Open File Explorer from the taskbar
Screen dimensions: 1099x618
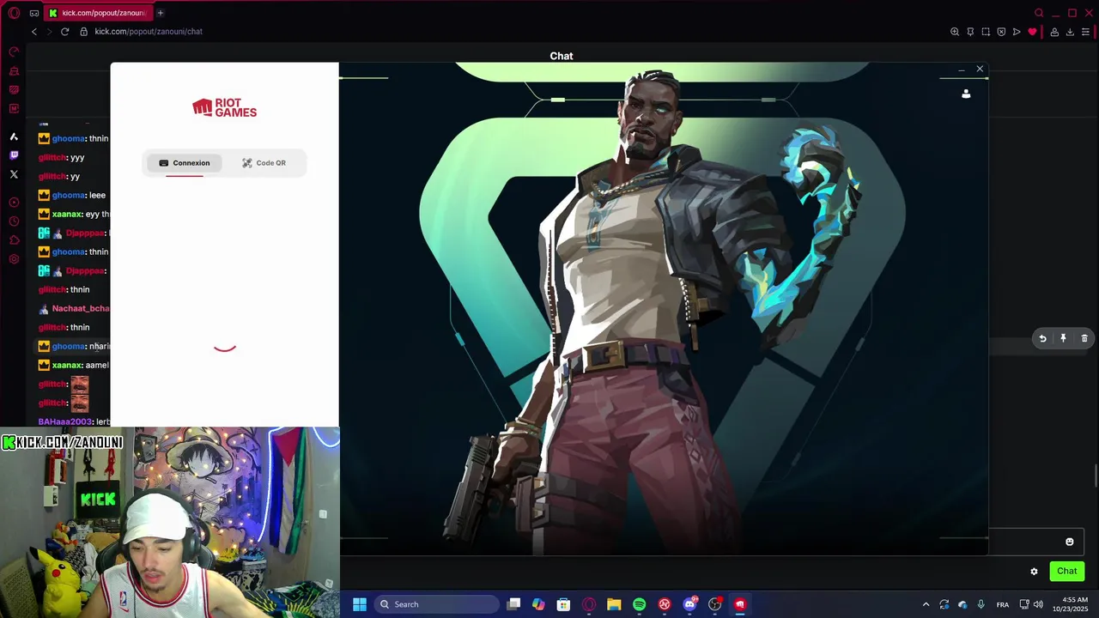614,604
